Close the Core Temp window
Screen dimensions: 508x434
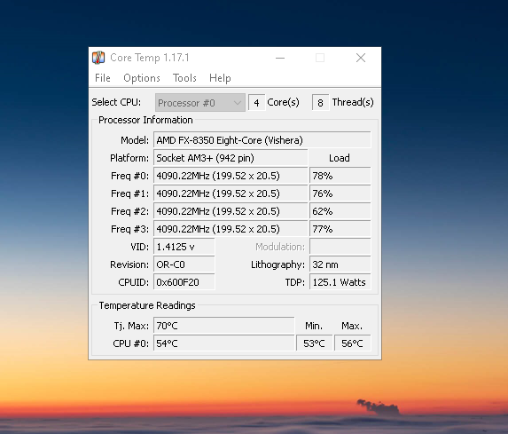(361, 58)
